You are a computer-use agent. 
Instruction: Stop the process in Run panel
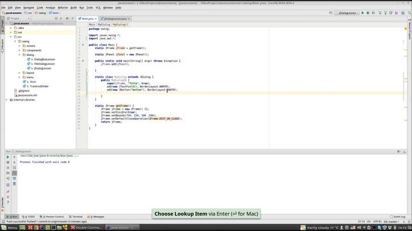(8, 162)
